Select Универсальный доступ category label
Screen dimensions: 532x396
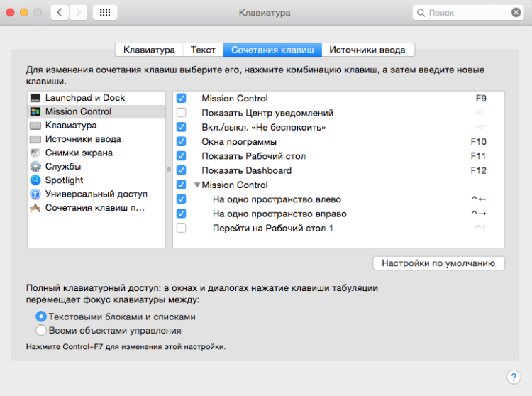96,194
